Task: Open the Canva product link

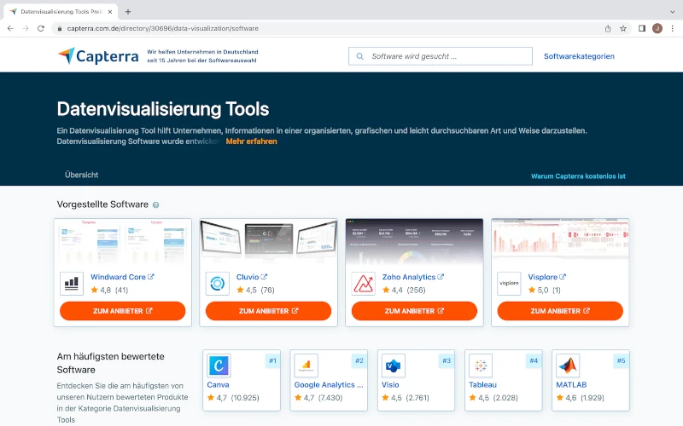Action: [x=218, y=385]
